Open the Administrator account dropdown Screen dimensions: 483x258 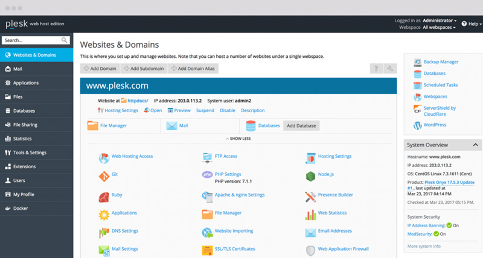(x=440, y=20)
